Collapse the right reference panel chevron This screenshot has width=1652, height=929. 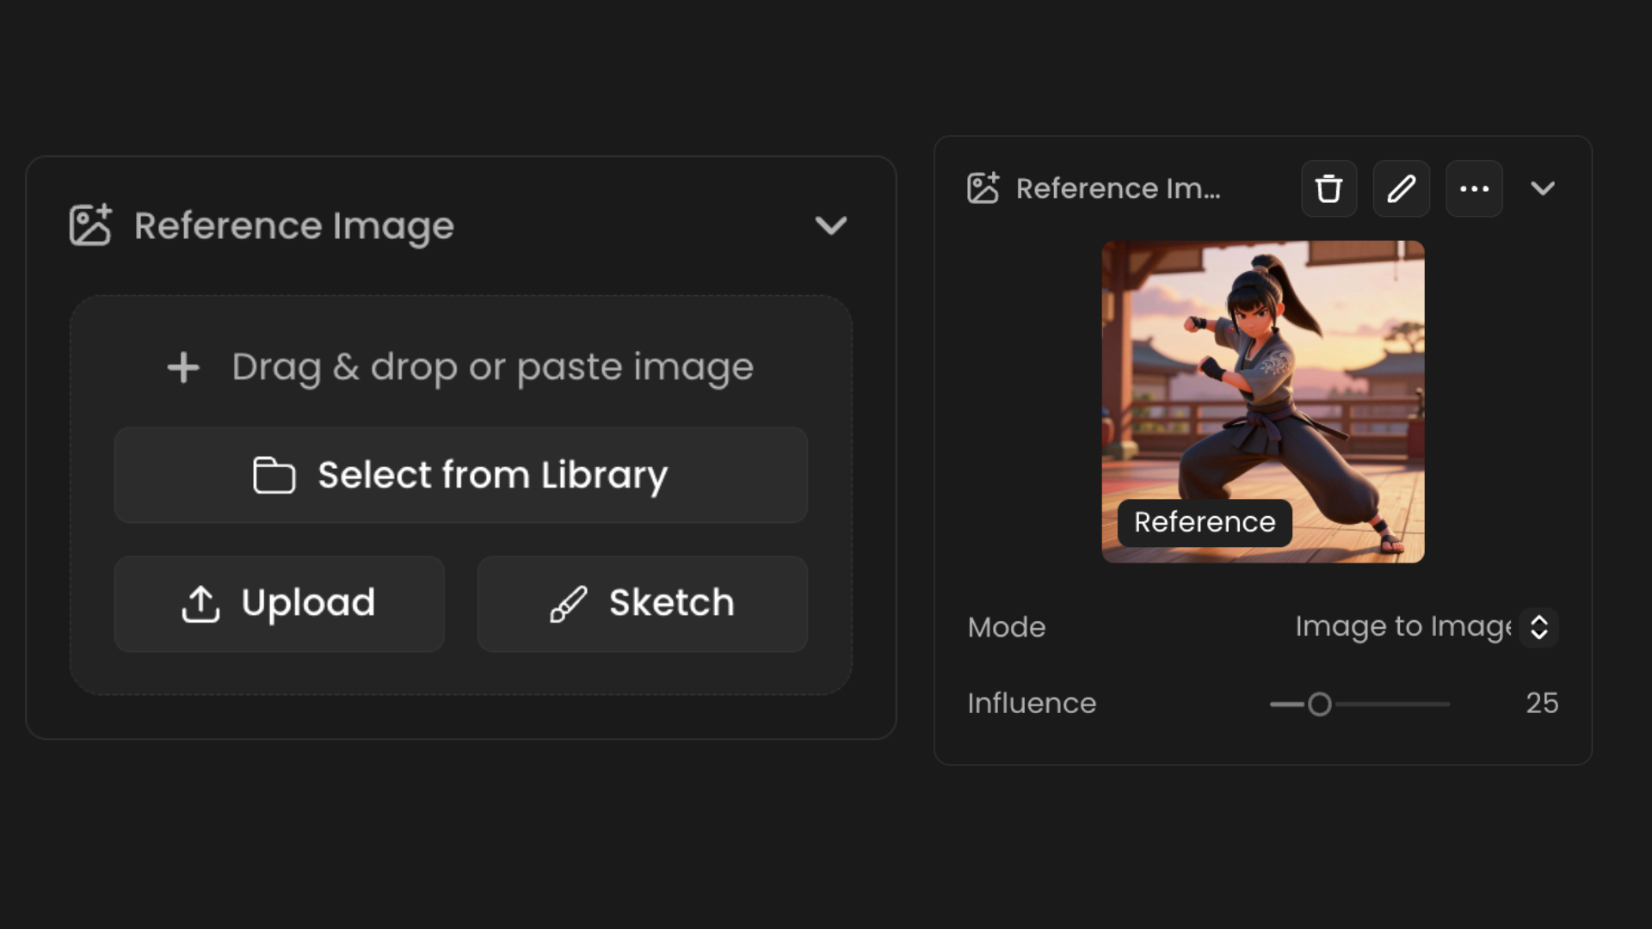tap(1543, 188)
